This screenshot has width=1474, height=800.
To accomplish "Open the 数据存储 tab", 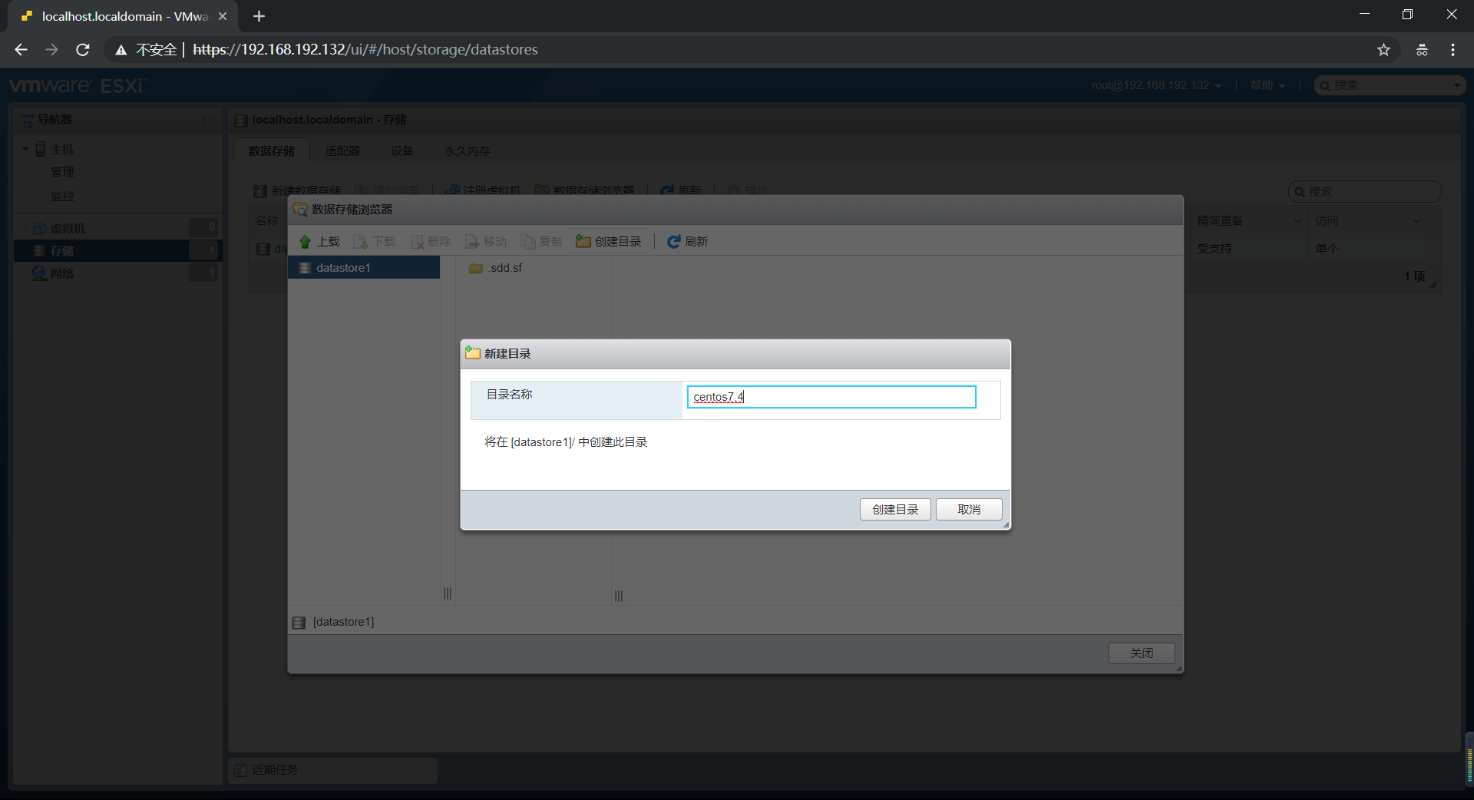I will [271, 150].
